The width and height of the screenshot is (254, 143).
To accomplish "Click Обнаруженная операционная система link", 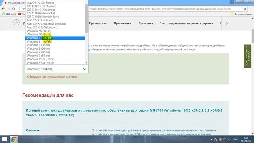I will pos(52,77).
